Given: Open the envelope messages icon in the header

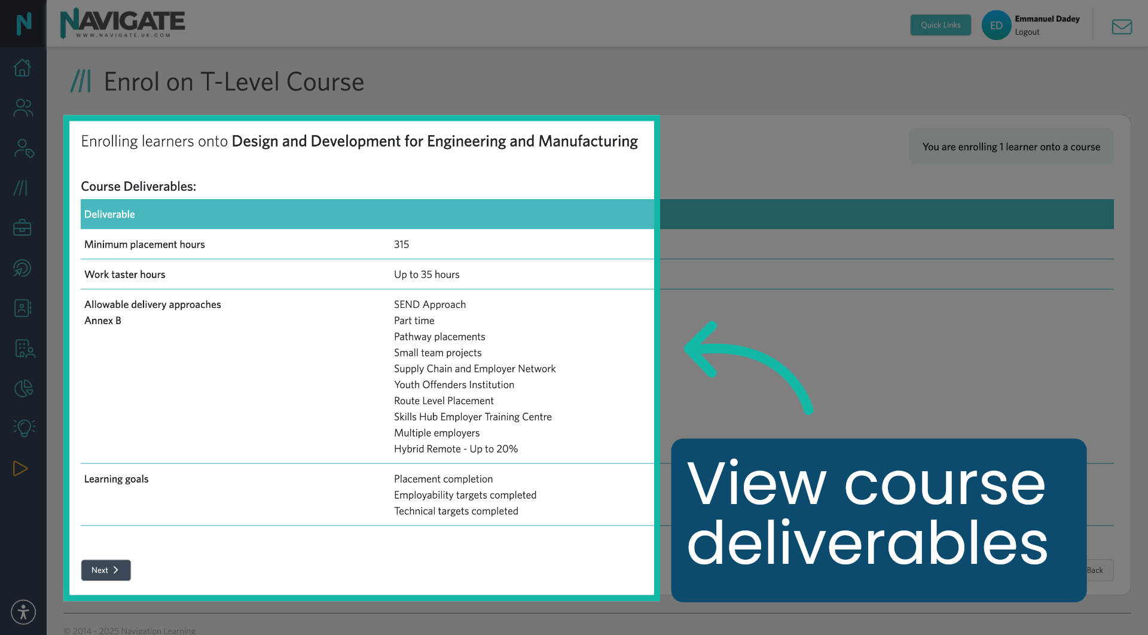Looking at the screenshot, I should pyautogui.click(x=1122, y=26).
